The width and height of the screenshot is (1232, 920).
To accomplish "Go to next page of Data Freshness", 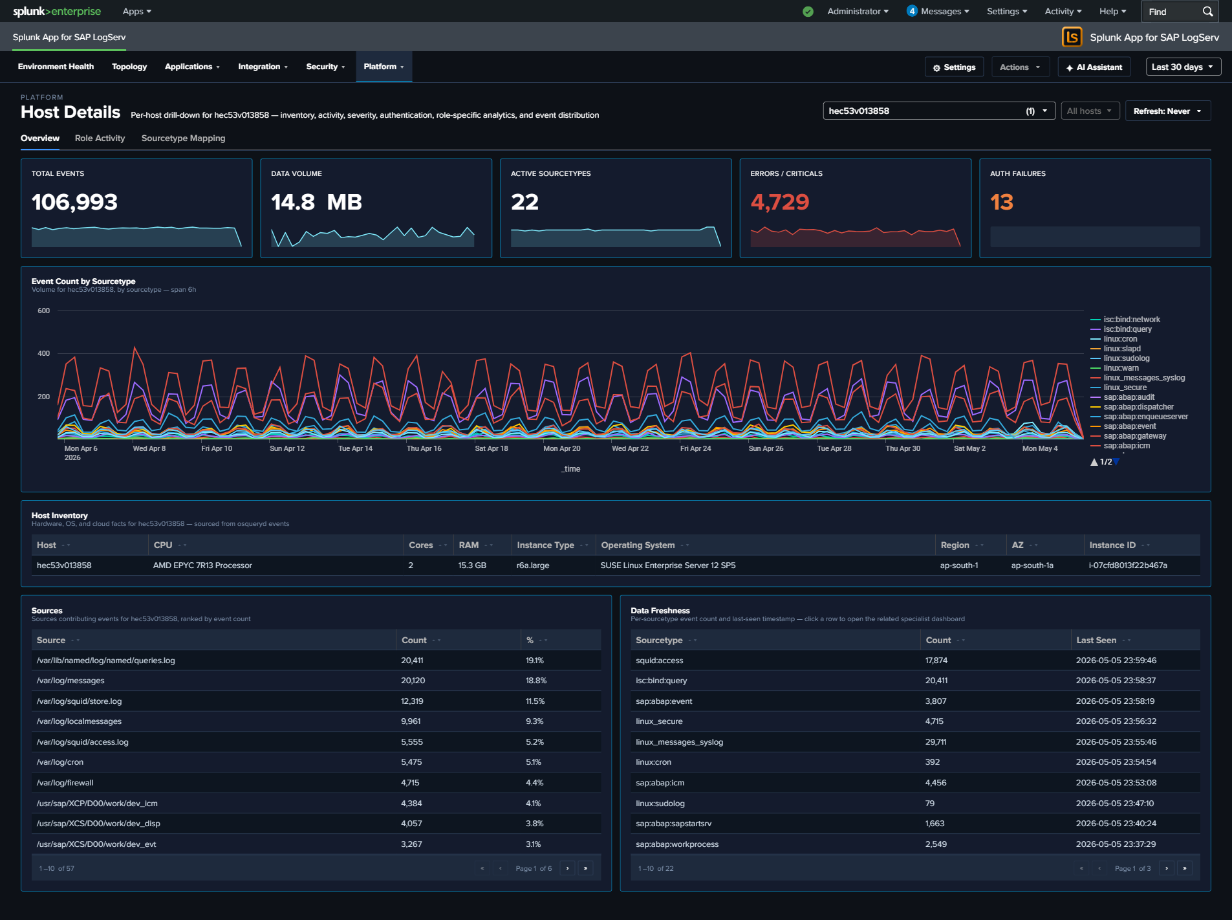I will coord(1167,868).
